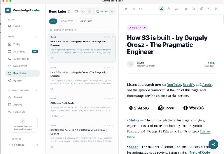This screenshot has height=154, width=224.
Task: Open the sort options icon
Action: click(113, 11)
